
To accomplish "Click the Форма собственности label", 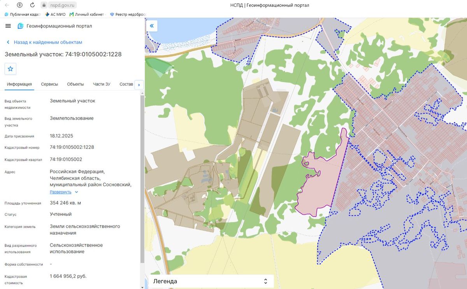I will tap(24, 264).
